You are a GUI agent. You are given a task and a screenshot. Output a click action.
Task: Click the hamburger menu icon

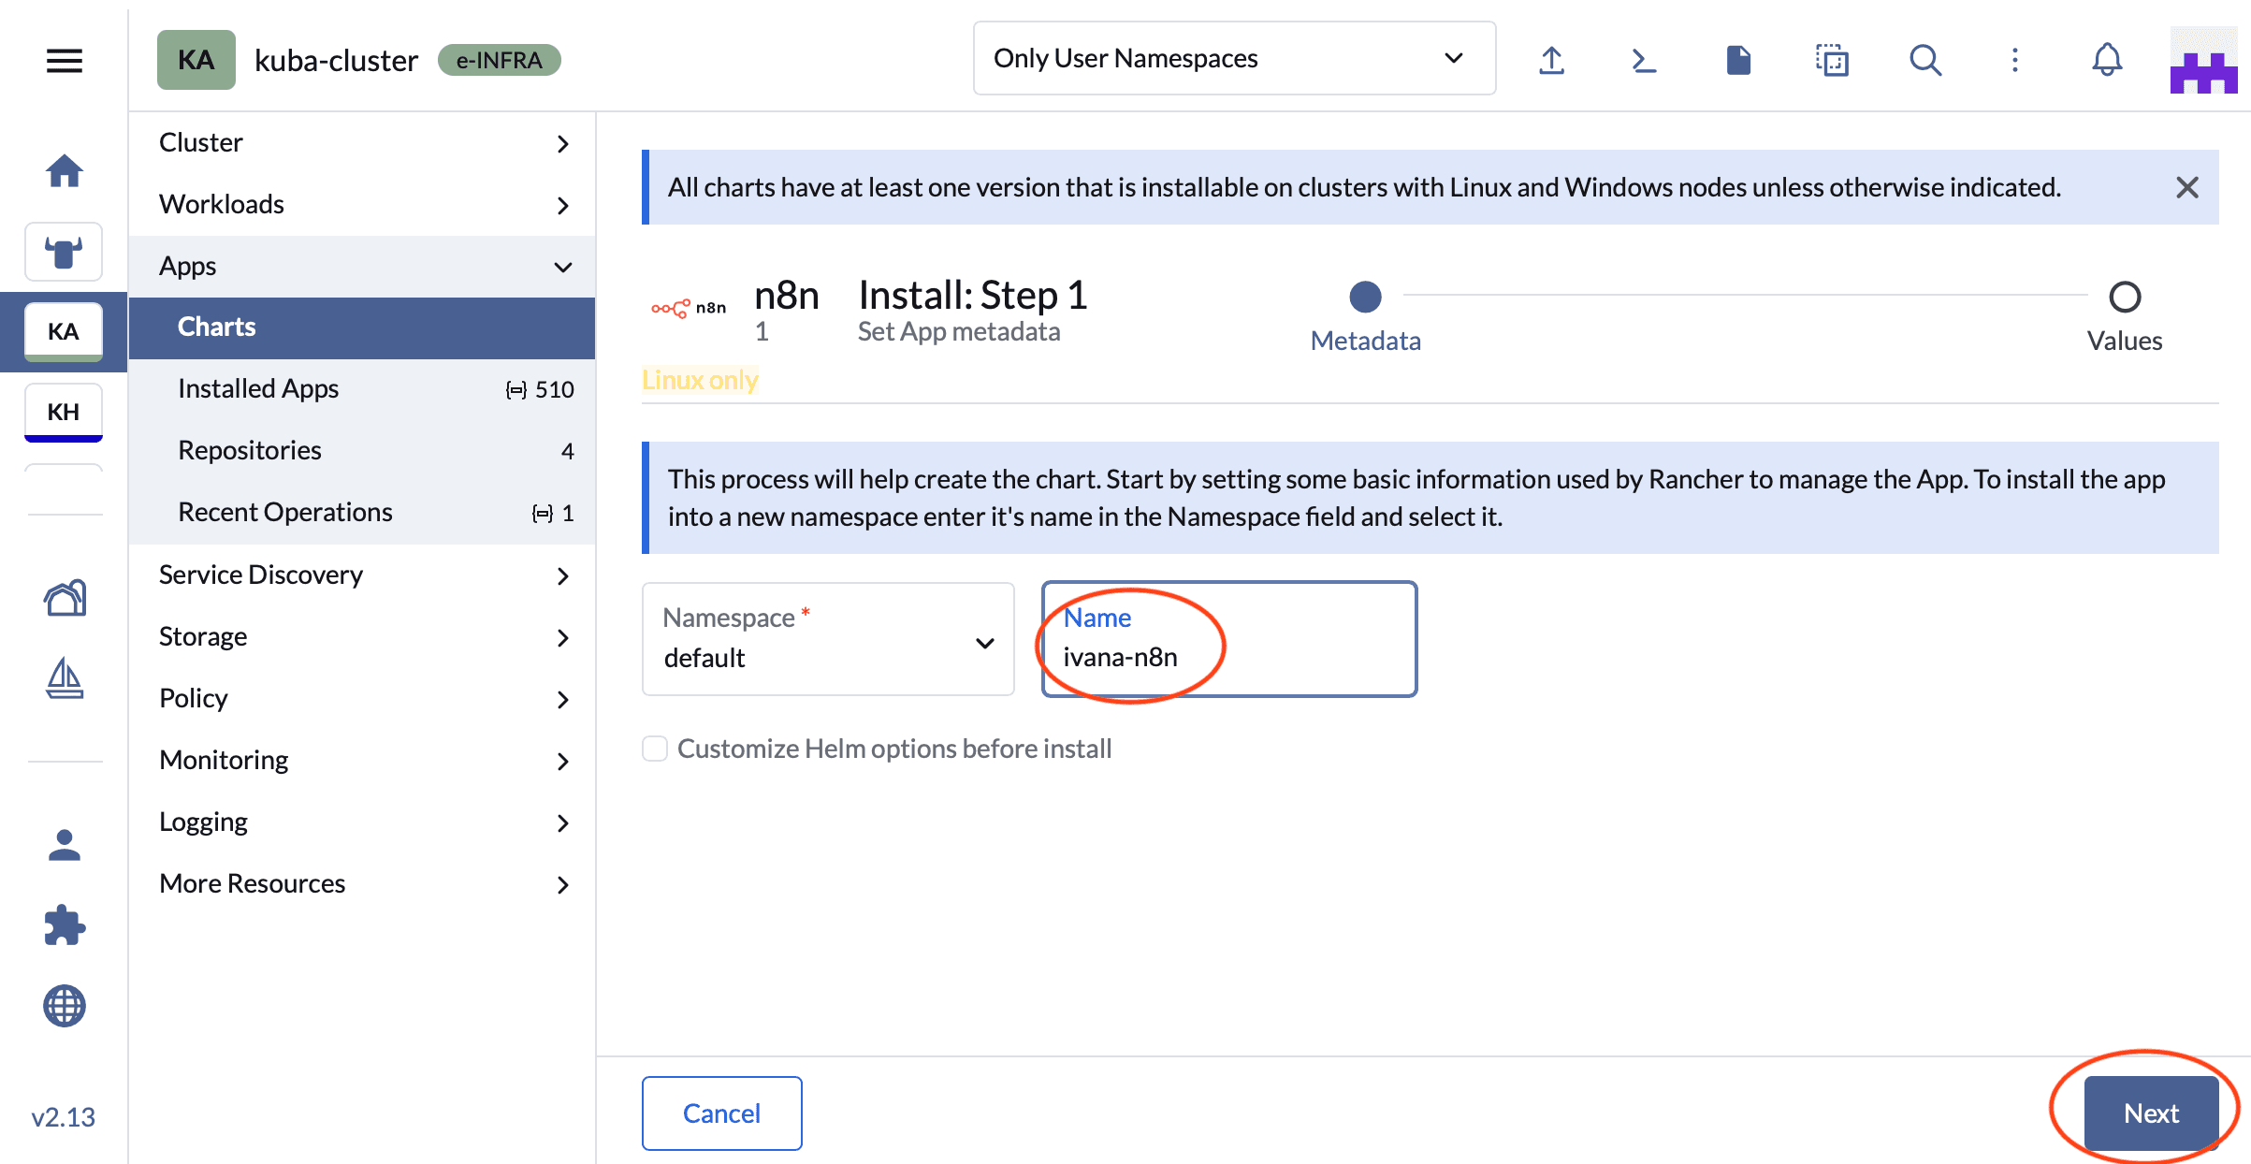[64, 61]
